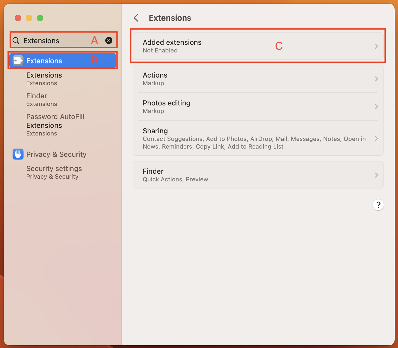Maximize the window with the green button

click(x=40, y=18)
